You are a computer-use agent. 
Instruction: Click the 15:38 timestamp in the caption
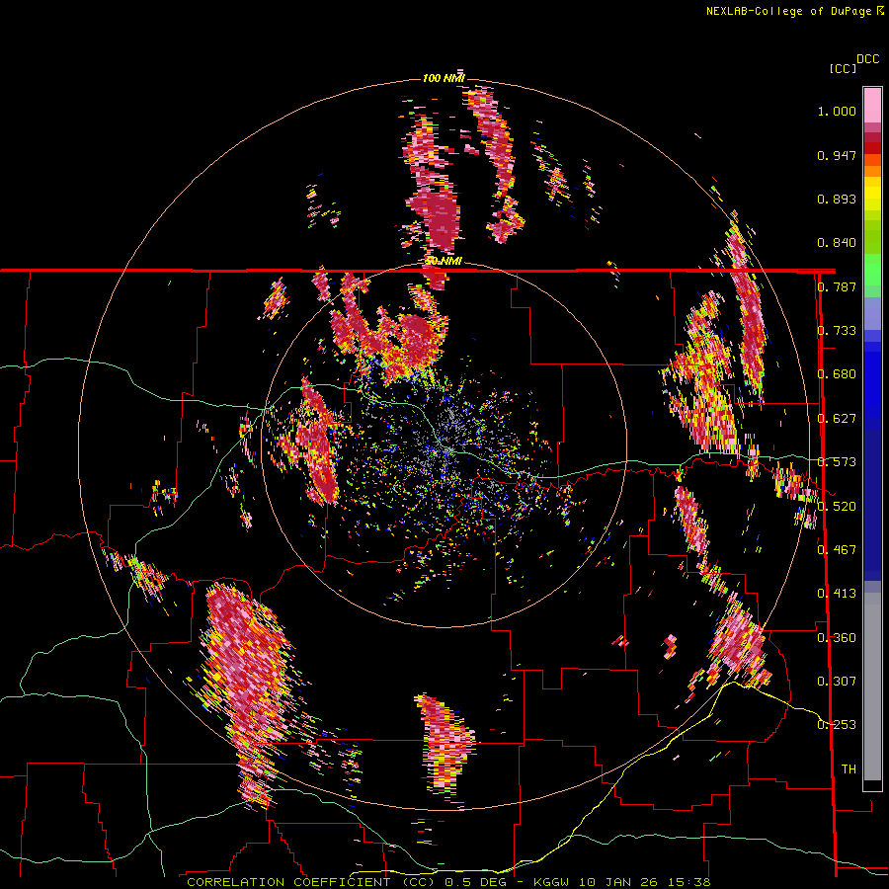click(687, 882)
